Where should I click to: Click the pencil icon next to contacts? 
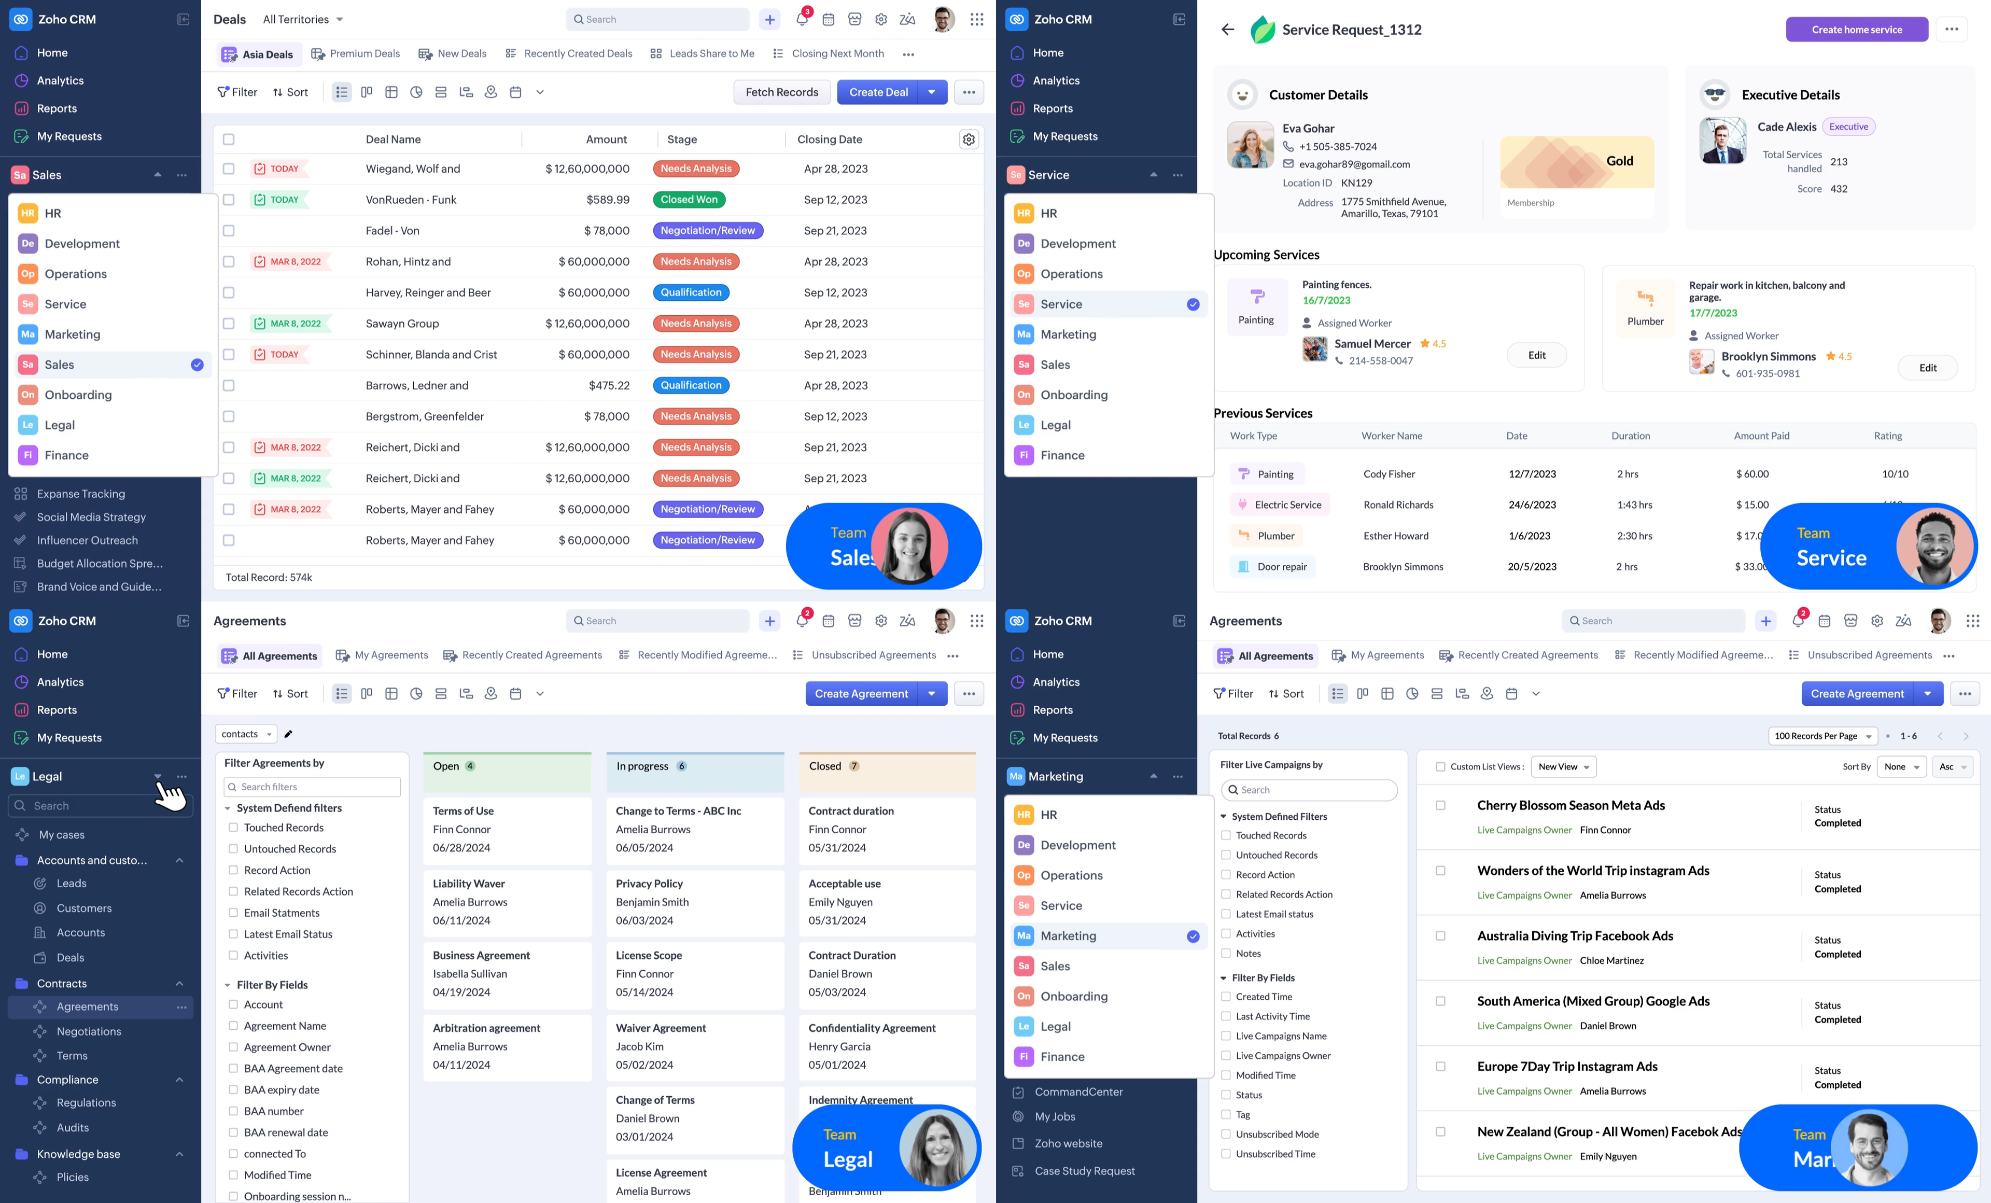[288, 734]
